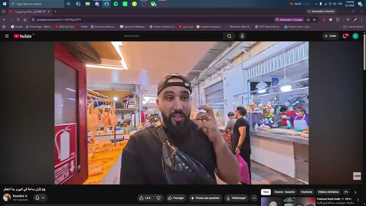This screenshot has height=206, width=366.
Task: Install or cast icon in address bar
Action: point(308,20)
